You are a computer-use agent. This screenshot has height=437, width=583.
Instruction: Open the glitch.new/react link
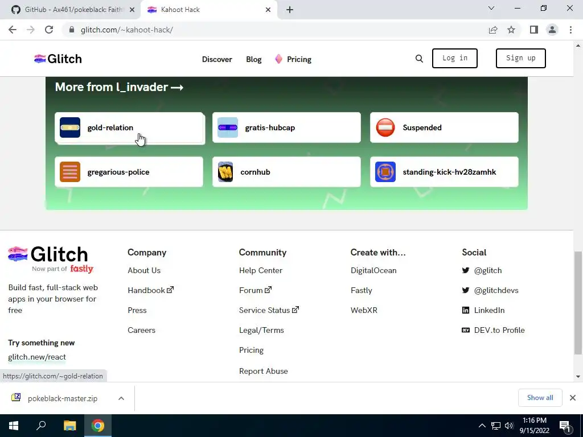[x=37, y=357]
